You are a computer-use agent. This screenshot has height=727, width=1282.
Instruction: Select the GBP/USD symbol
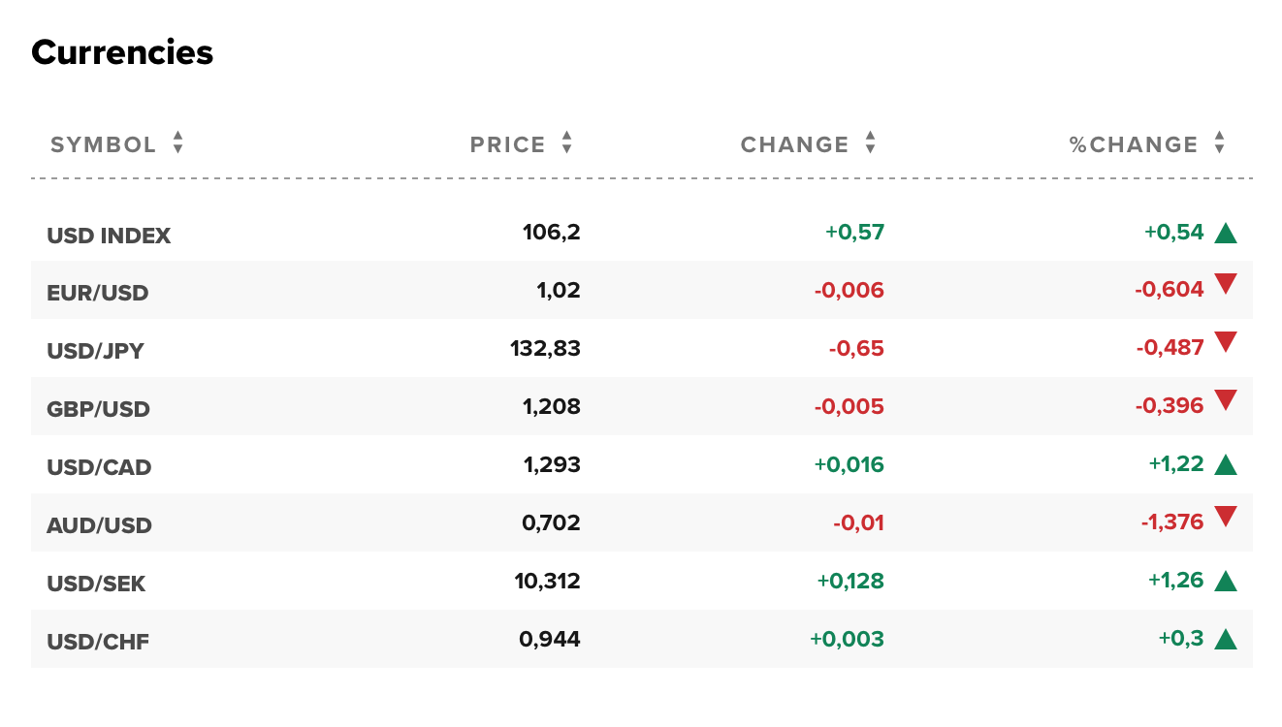pyautogui.click(x=99, y=409)
